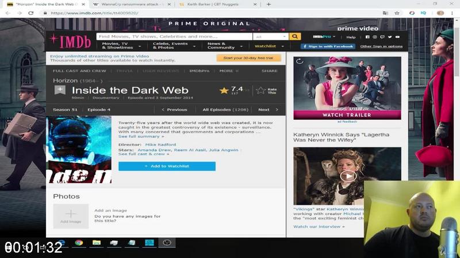Open the Horizon series title link
The height and width of the screenshot is (258, 460).
tap(65, 80)
